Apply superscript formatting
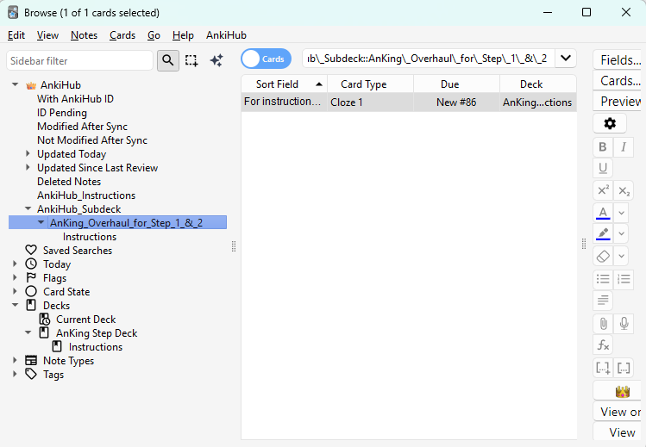The image size is (646, 447). click(x=603, y=191)
